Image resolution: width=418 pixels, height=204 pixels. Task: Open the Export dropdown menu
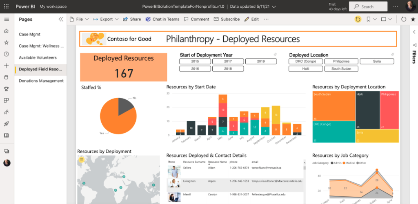tap(106, 19)
